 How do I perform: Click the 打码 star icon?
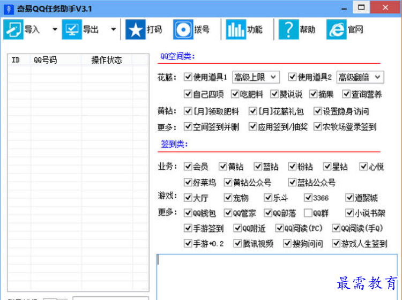(x=136, y=29)
